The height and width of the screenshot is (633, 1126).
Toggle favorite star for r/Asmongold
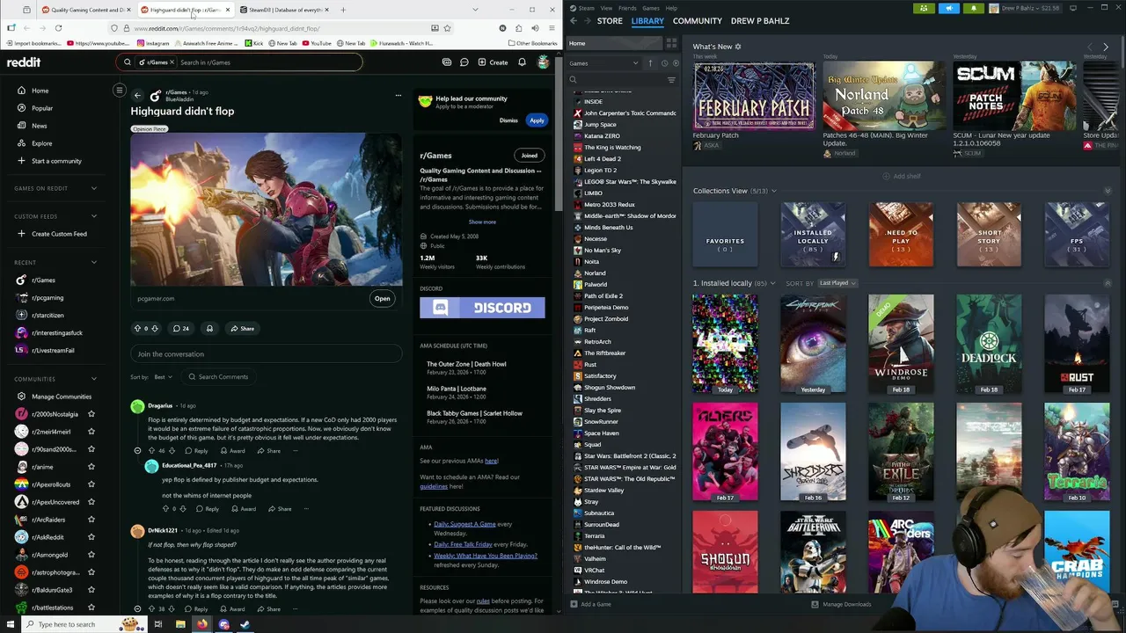point(91,555)
